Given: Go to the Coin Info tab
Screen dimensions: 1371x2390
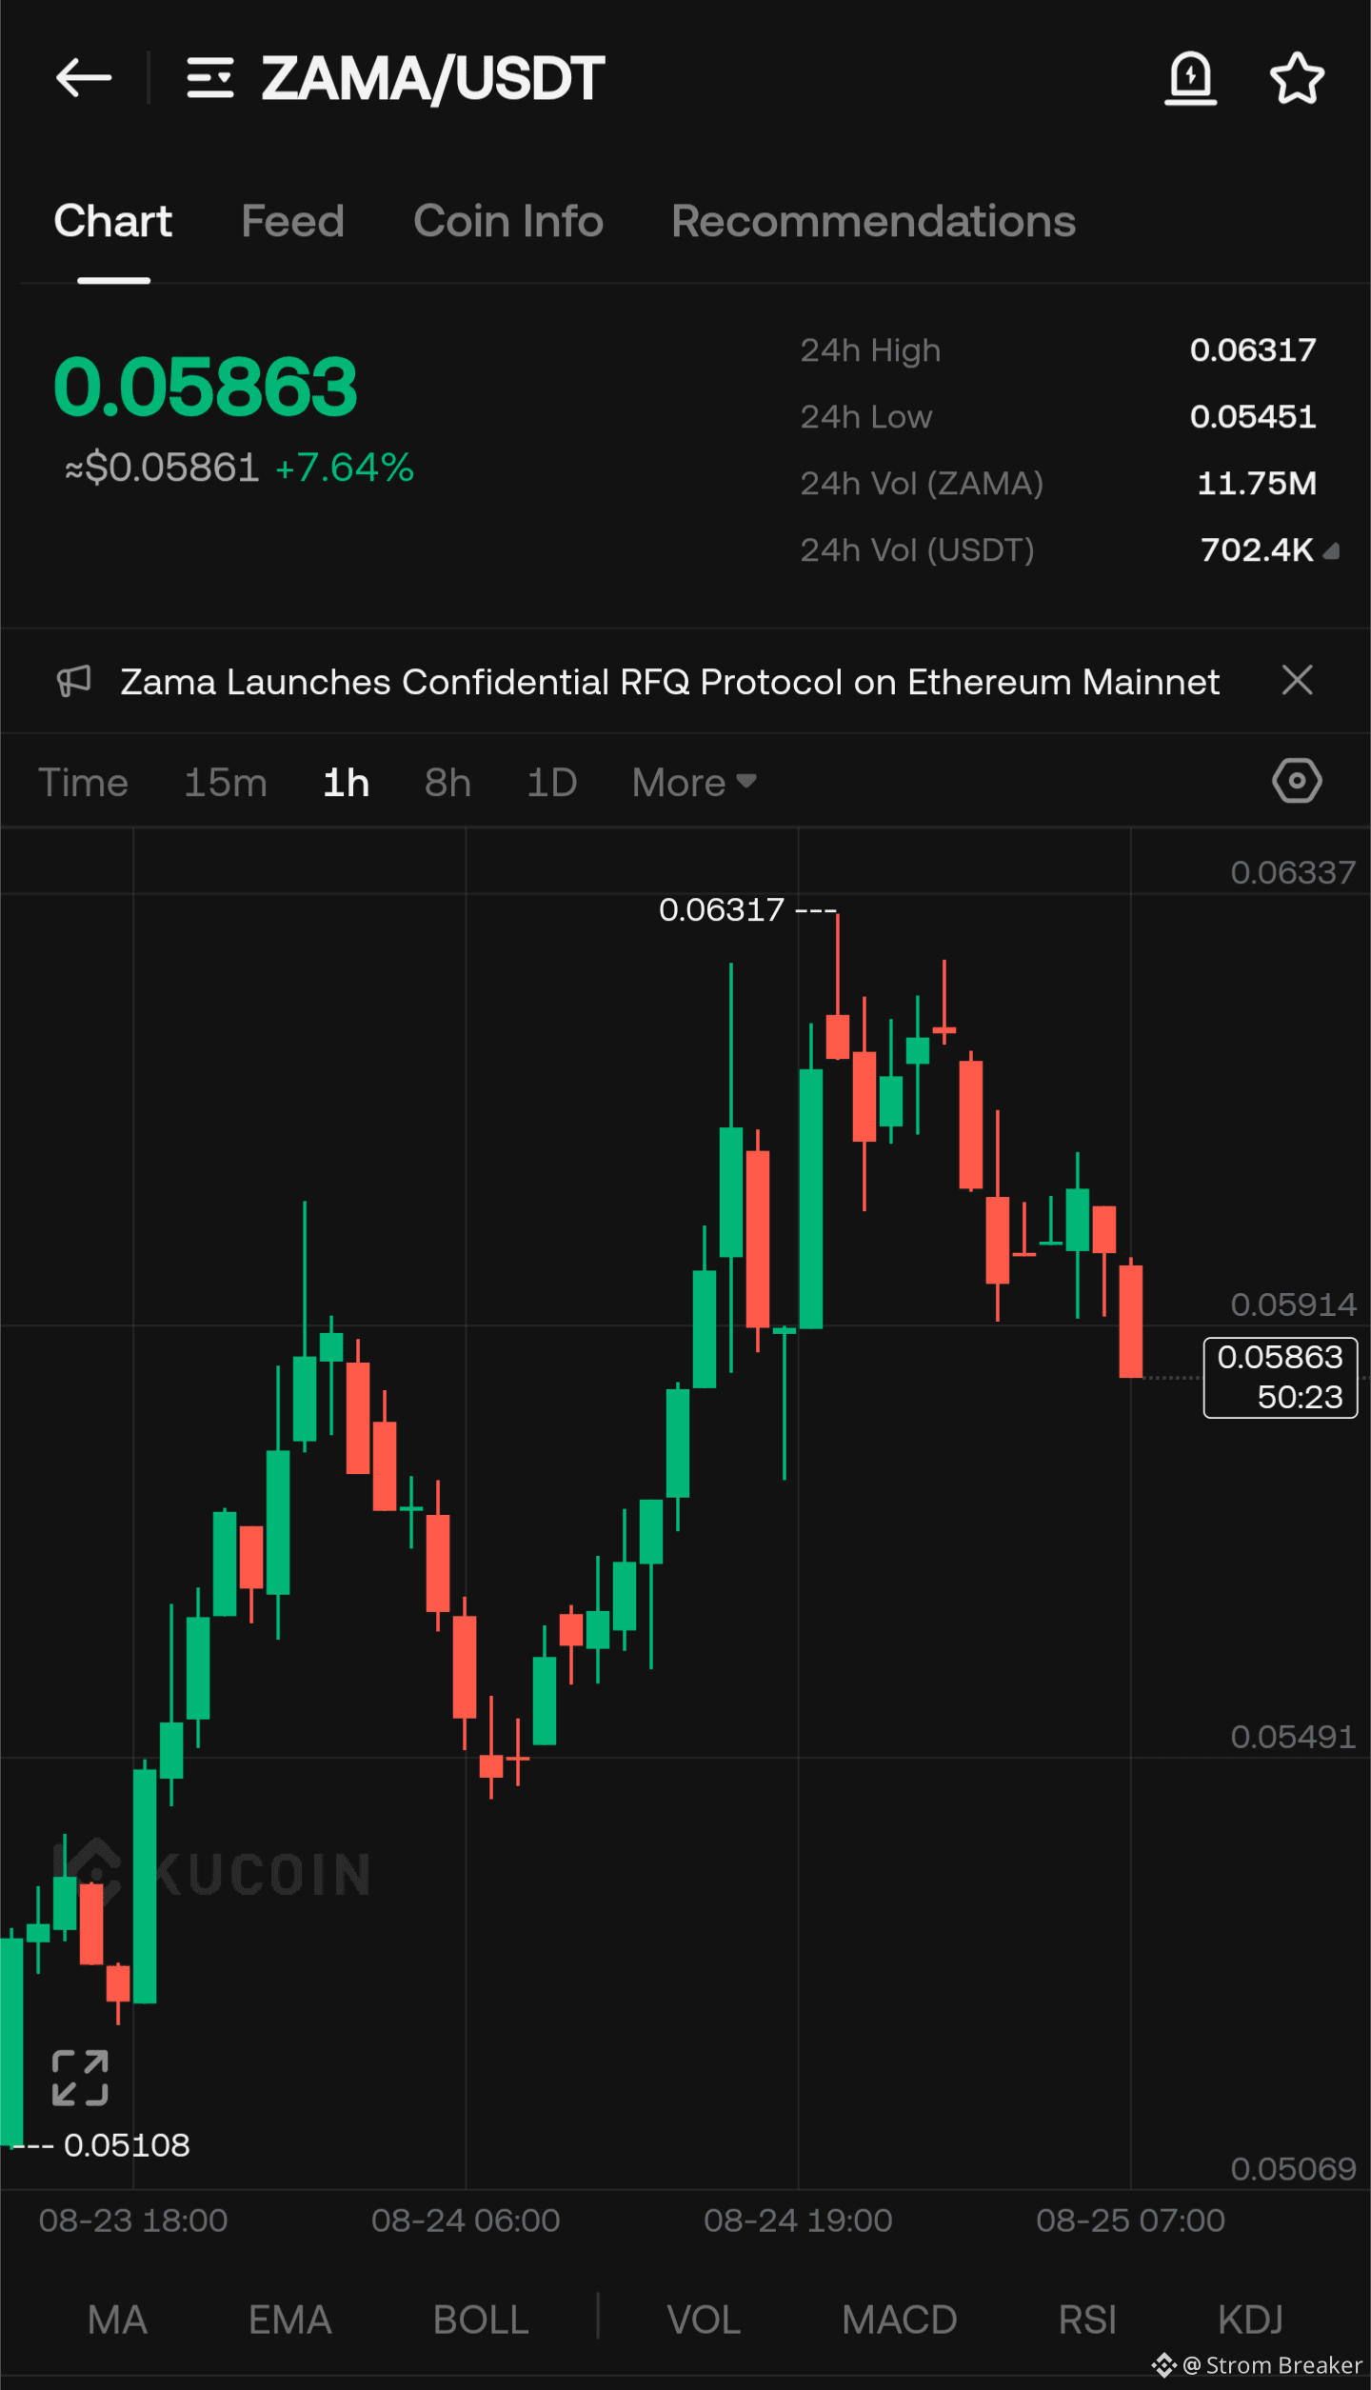Looking at the screenshot, I should [x=508, y=221].
